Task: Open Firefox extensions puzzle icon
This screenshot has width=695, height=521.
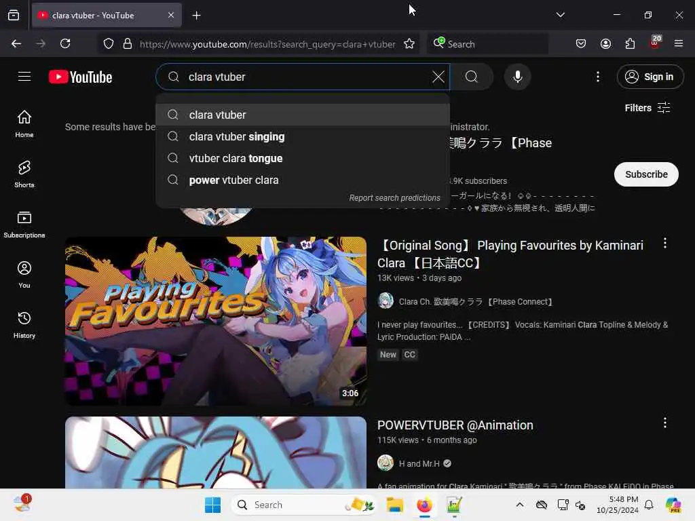Action: pyautogui.click(x=630, y=43)
